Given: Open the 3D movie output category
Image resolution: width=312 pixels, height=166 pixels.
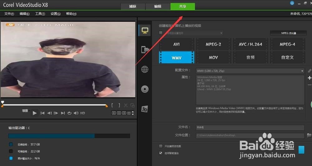Looking at the screenshot, I should [x=144, y=109].
